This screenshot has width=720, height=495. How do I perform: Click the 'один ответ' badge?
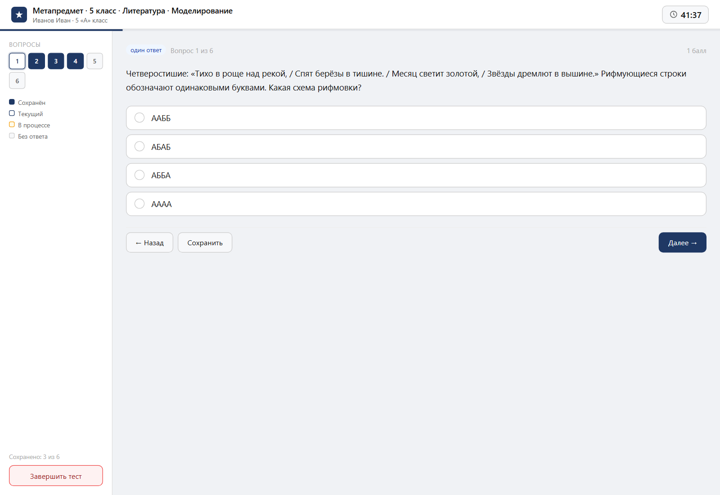click(146, 50)
